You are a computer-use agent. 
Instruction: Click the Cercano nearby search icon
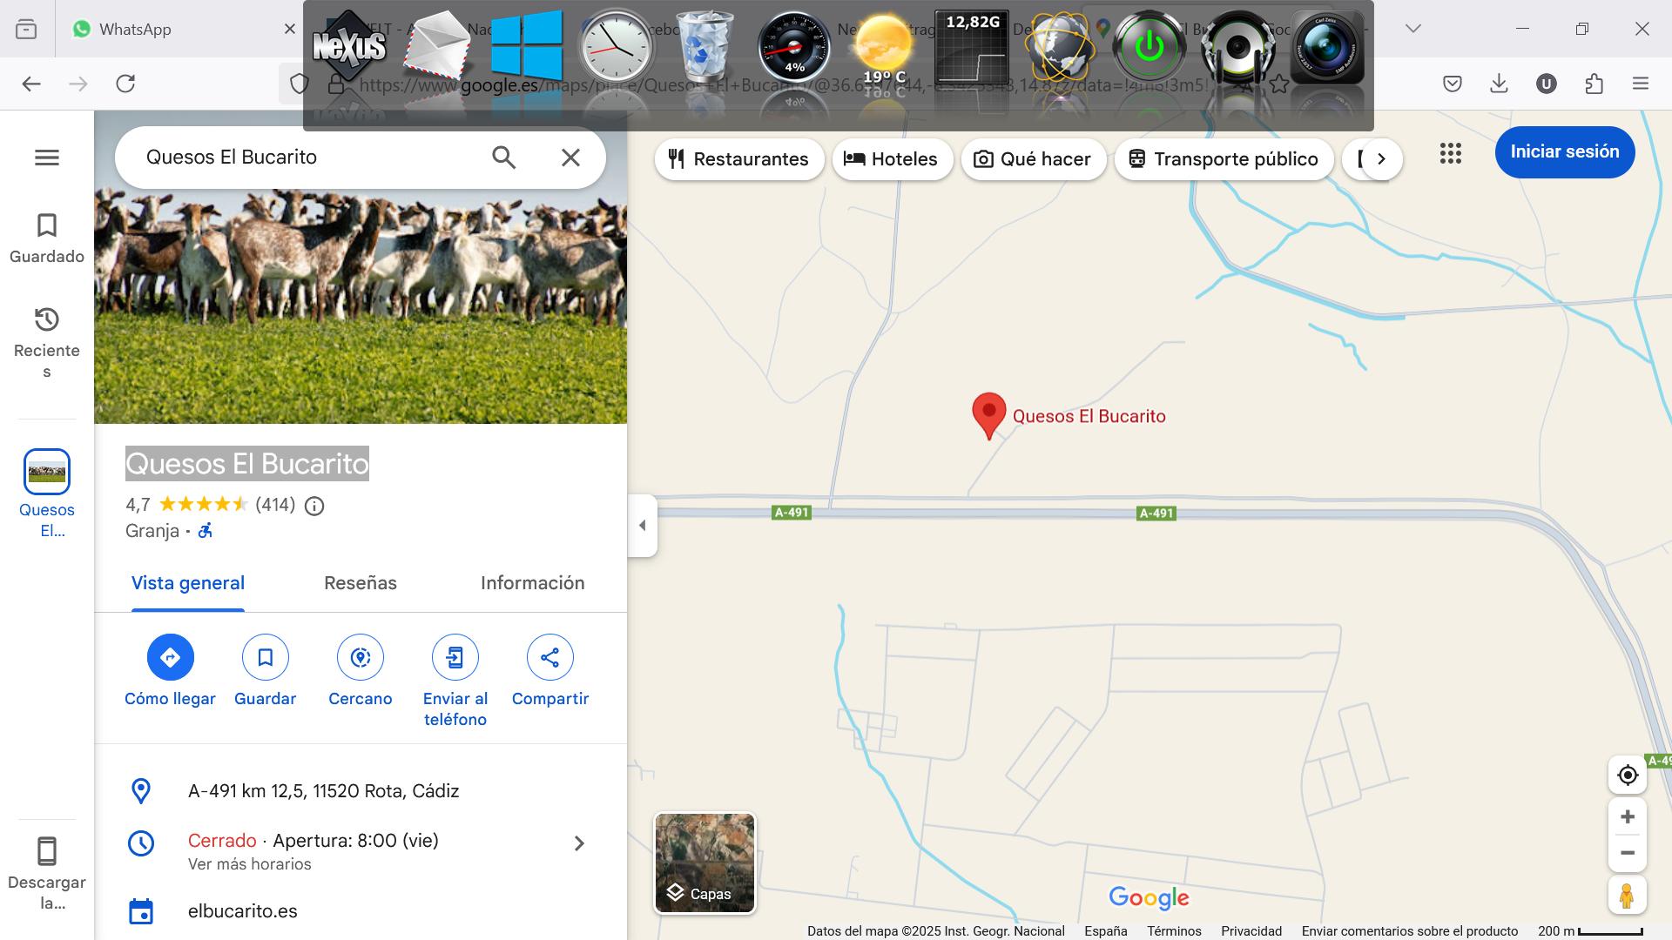coord(360,657)
